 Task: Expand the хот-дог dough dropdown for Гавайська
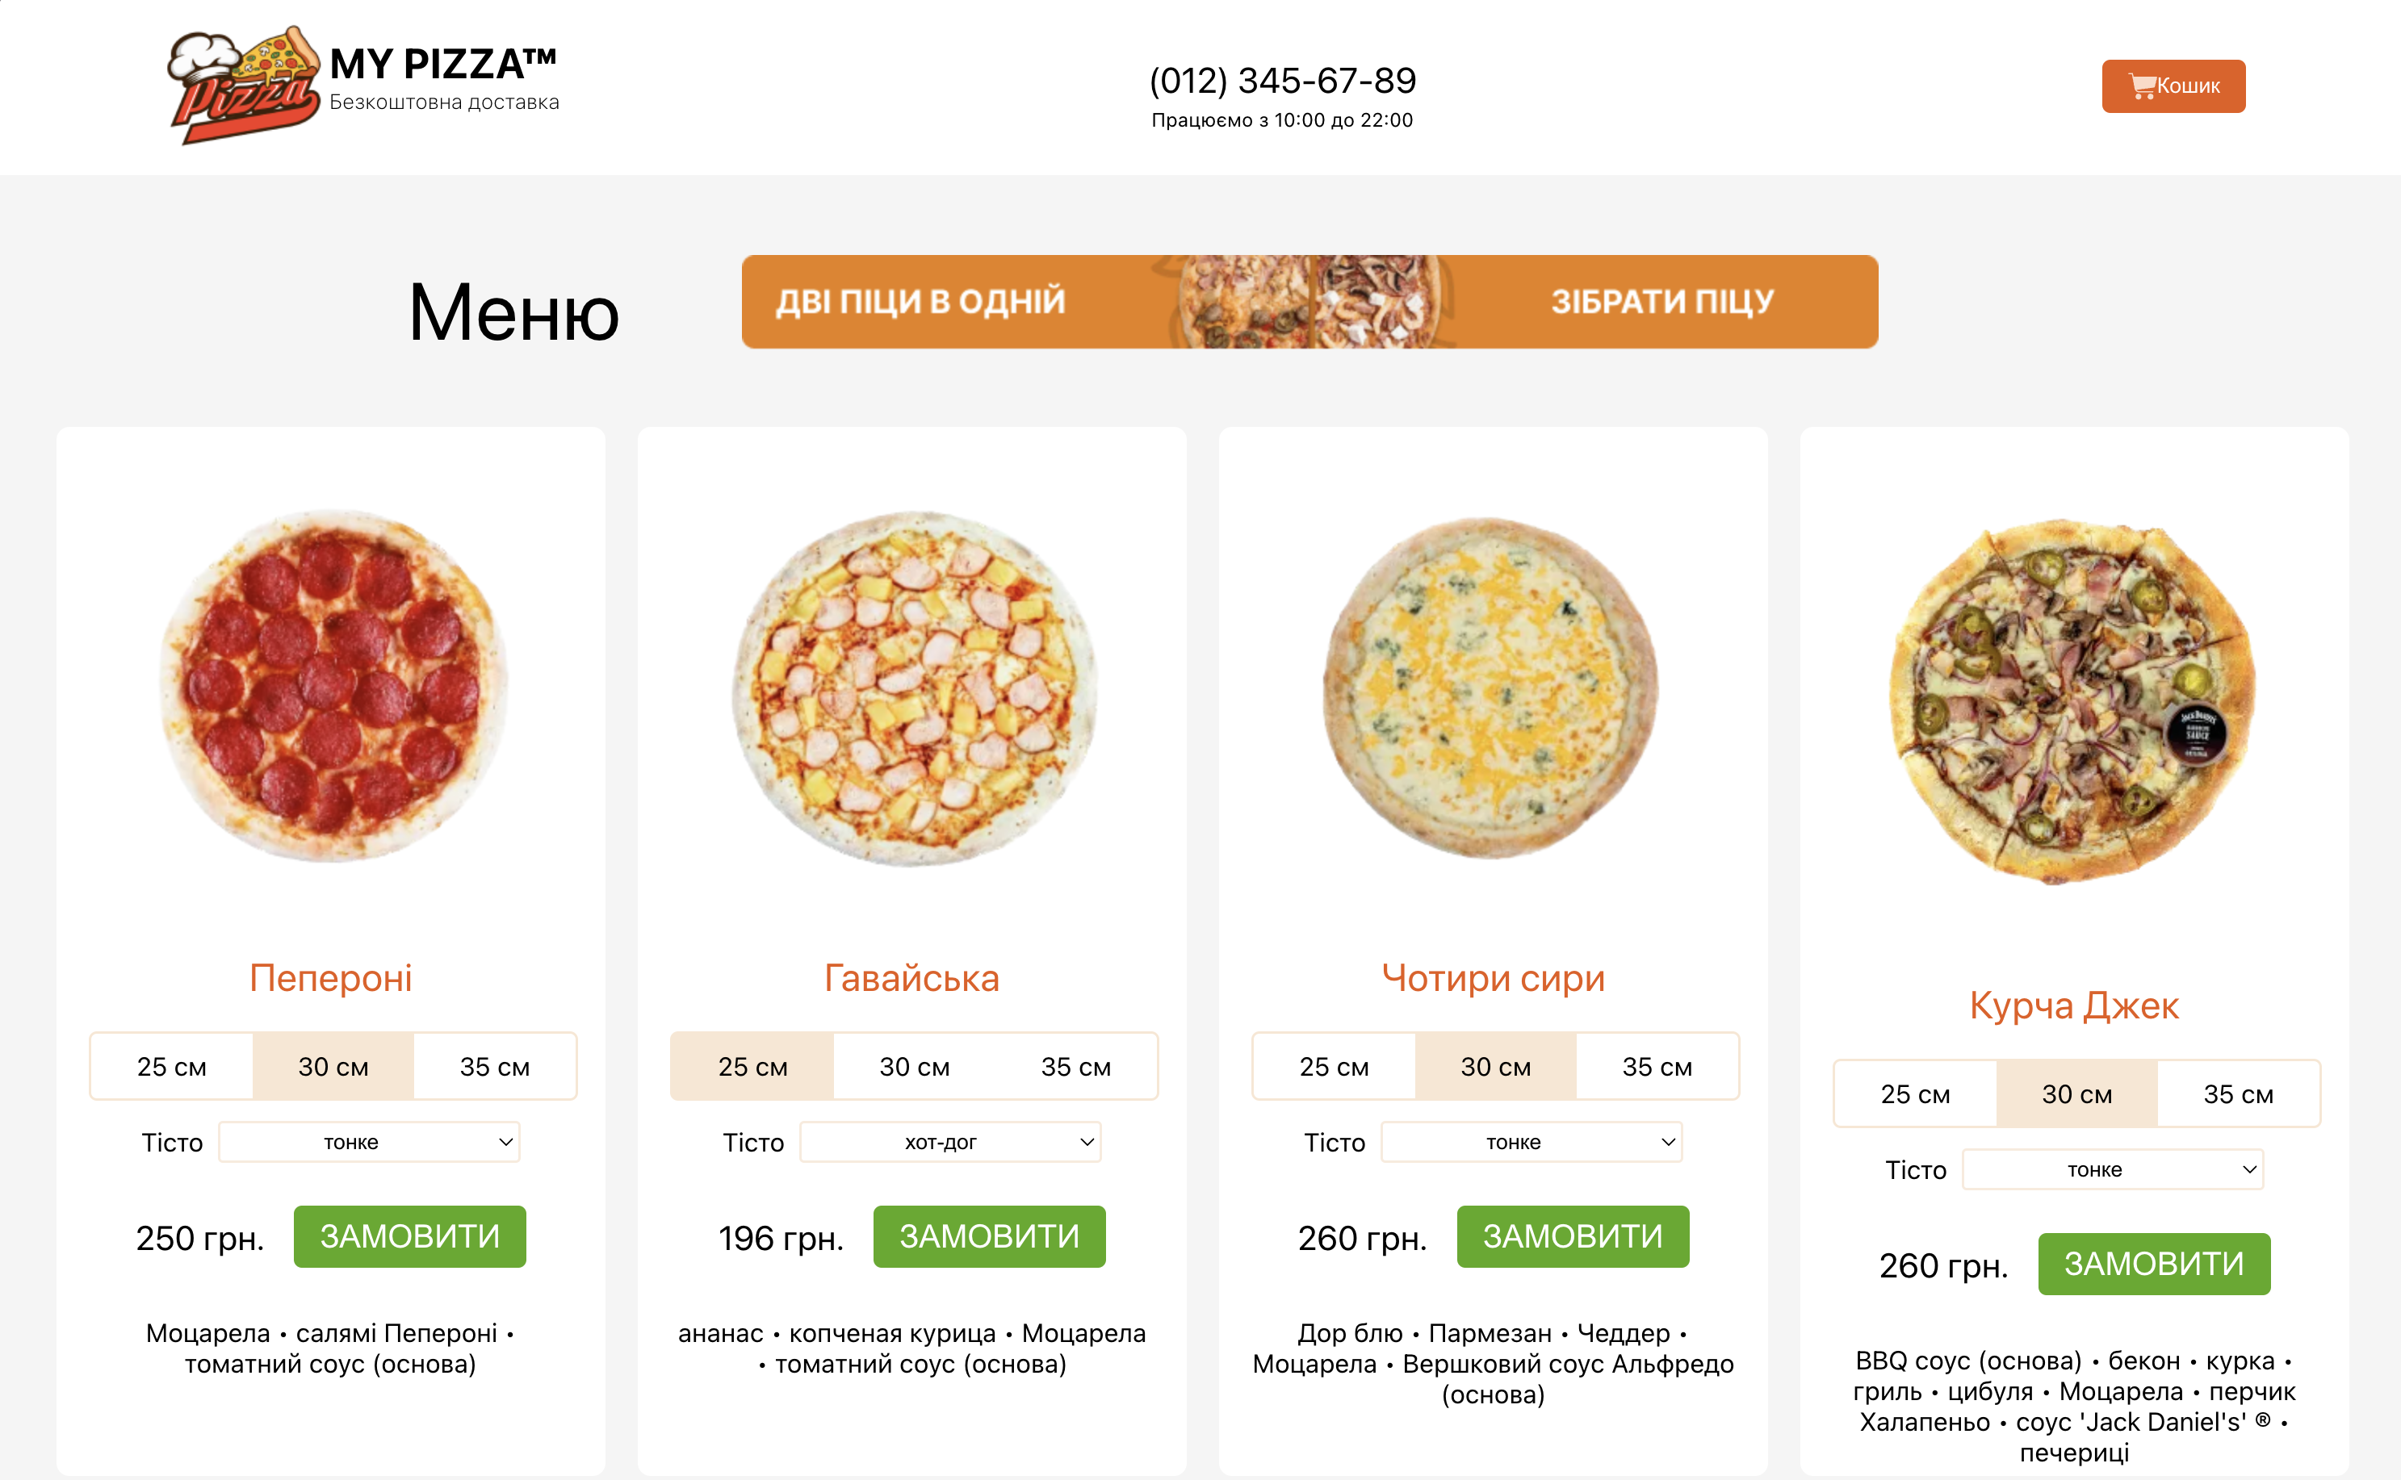pyautogui.click(x=950, y=1143)
